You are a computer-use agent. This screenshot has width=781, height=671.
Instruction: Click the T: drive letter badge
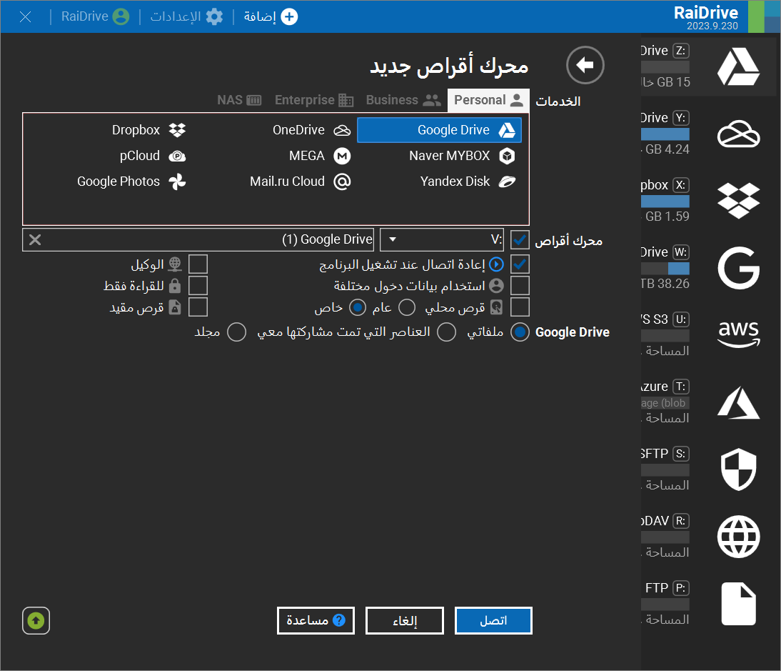681,387
